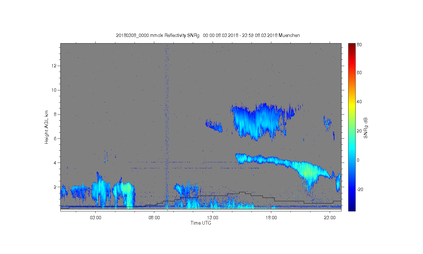This screenshot has height=254, width=423.
Task: Click the height tick label 2
Action: [x=55, y=187]
